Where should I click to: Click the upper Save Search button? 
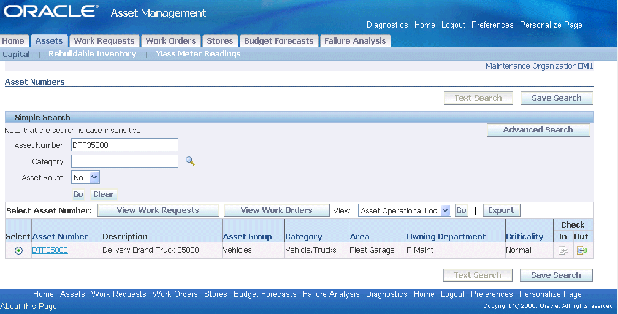pyautogui.click(x=557, y=98)
